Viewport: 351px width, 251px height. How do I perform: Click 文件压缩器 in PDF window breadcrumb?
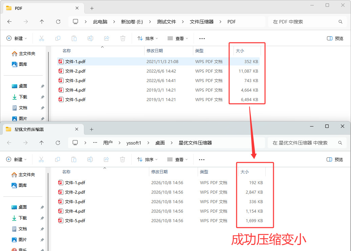tap(202, 22)
